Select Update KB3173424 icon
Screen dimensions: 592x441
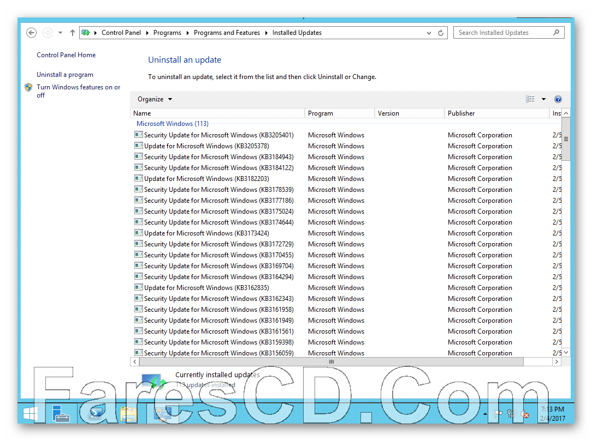pos(139,233)
